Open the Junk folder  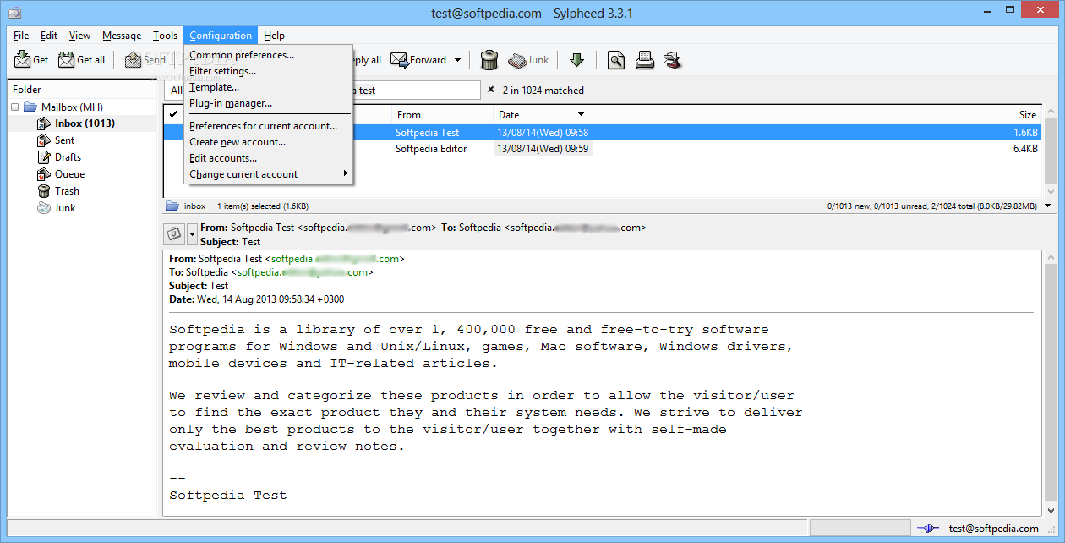[x=65, y=208]
